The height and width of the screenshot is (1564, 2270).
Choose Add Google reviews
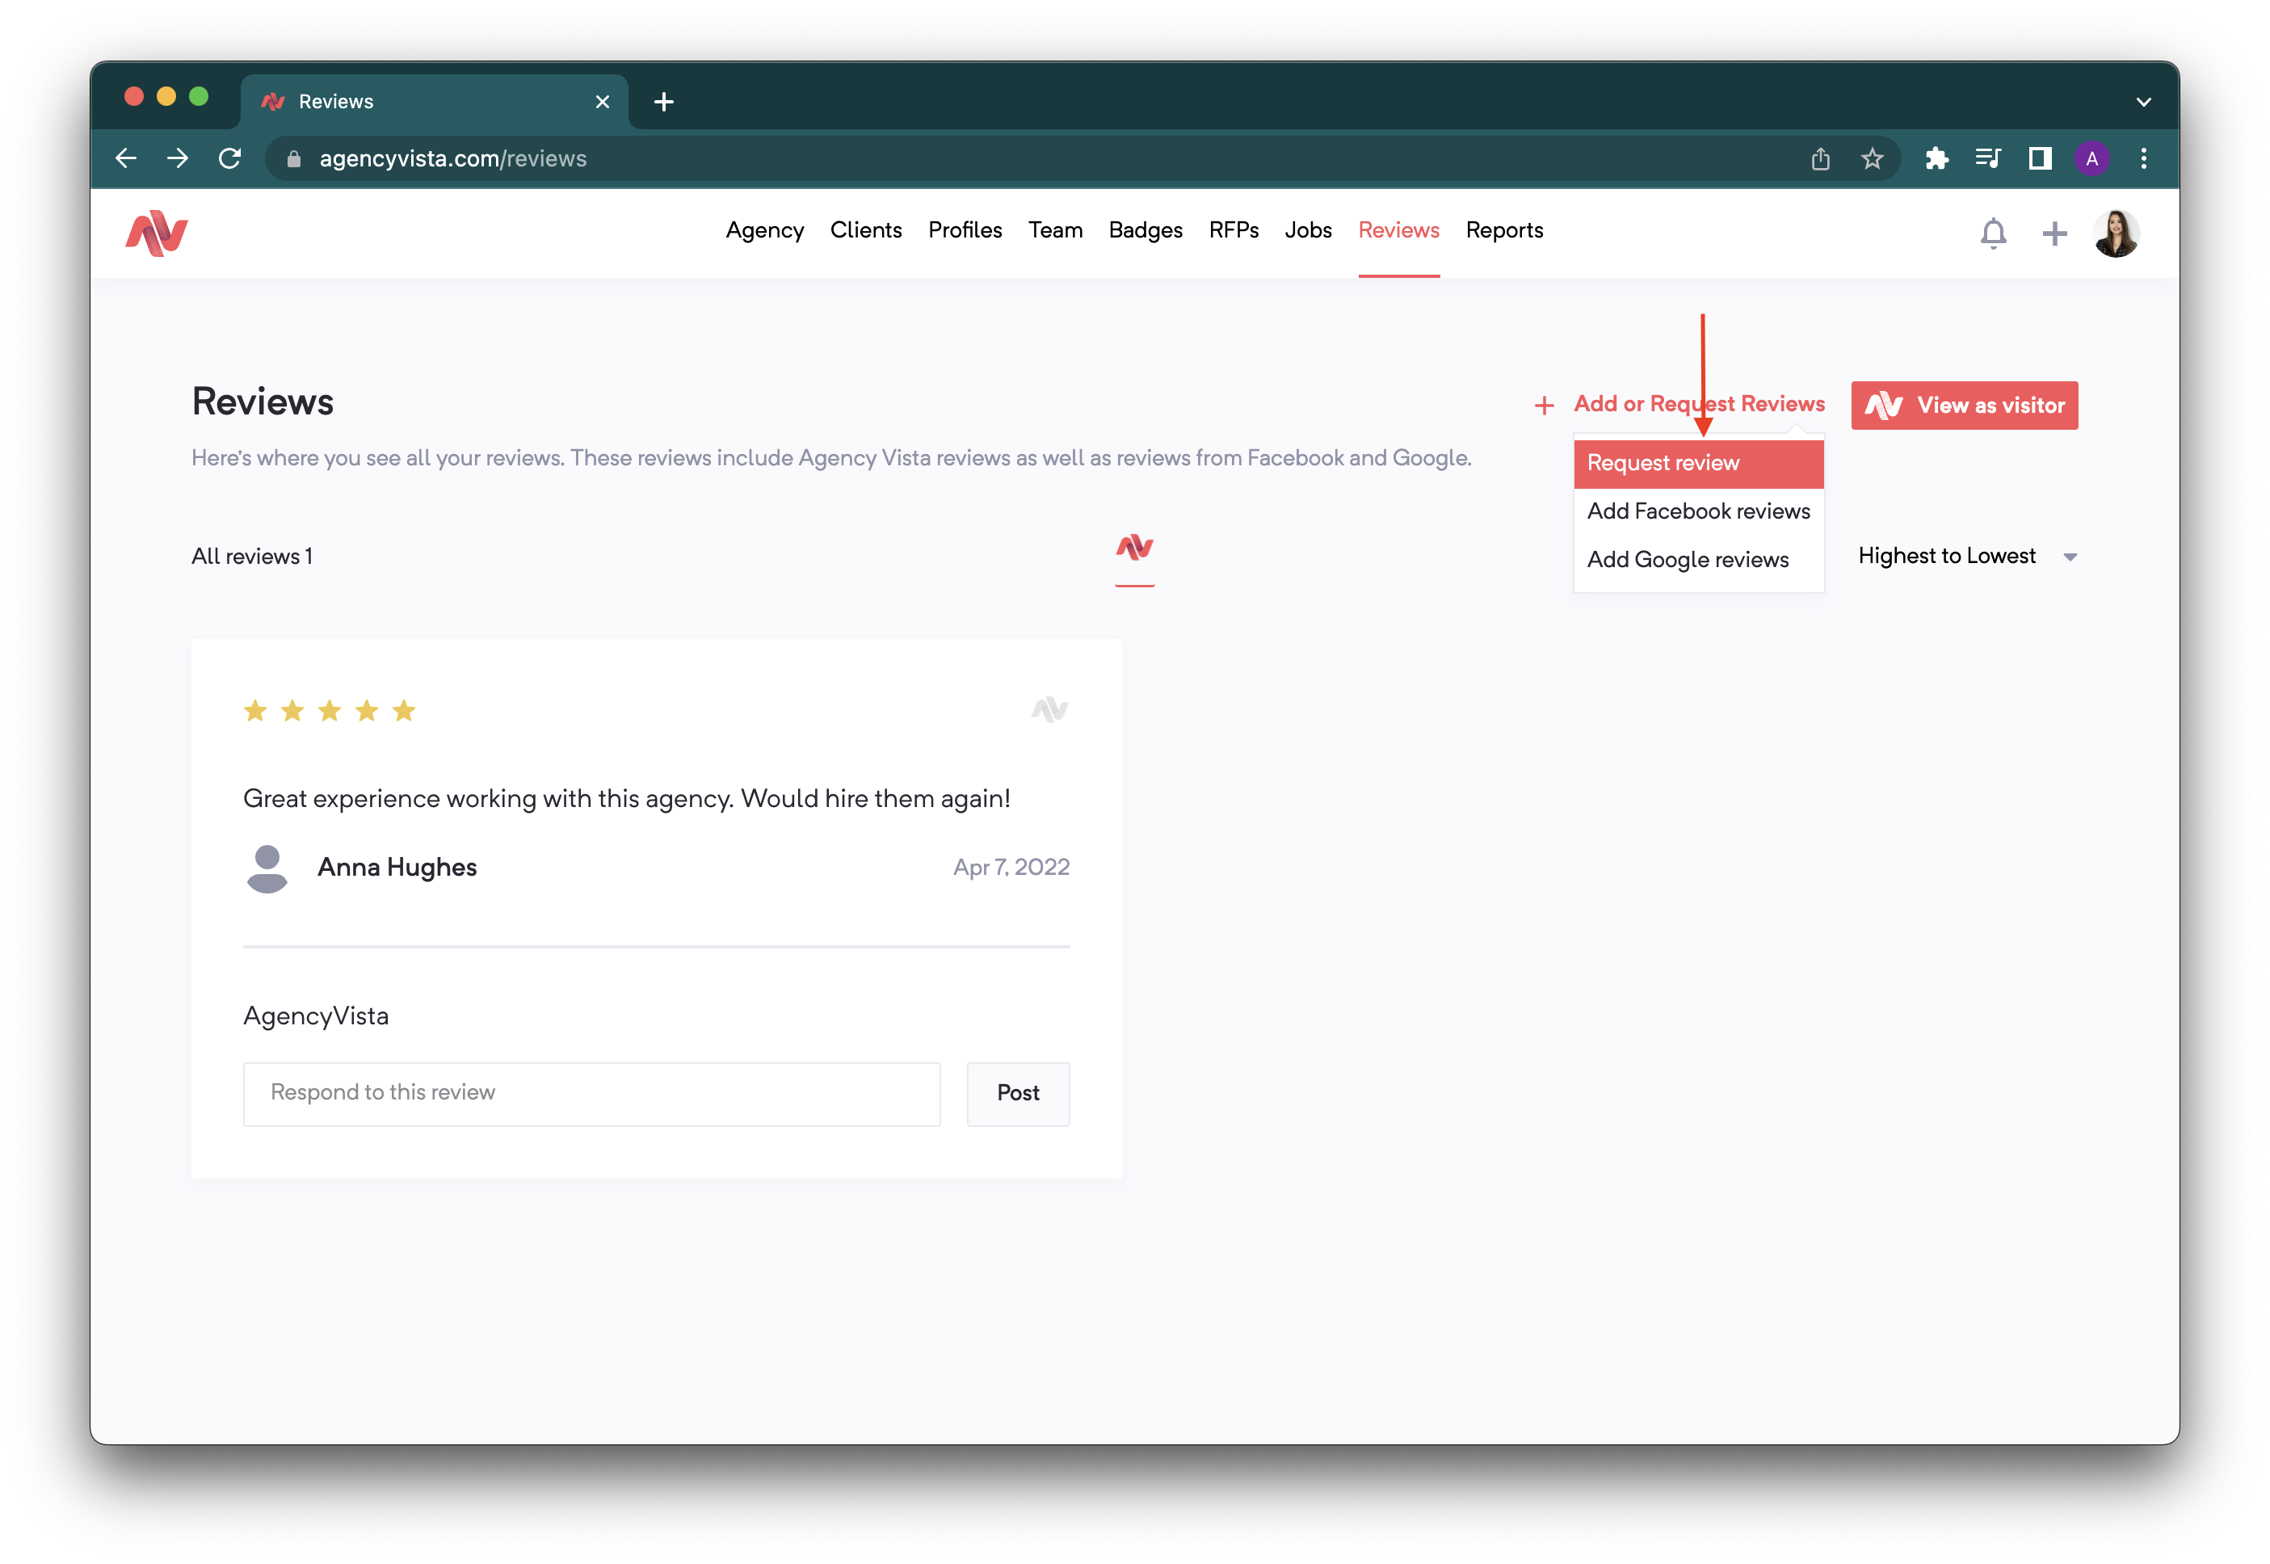1698,560
